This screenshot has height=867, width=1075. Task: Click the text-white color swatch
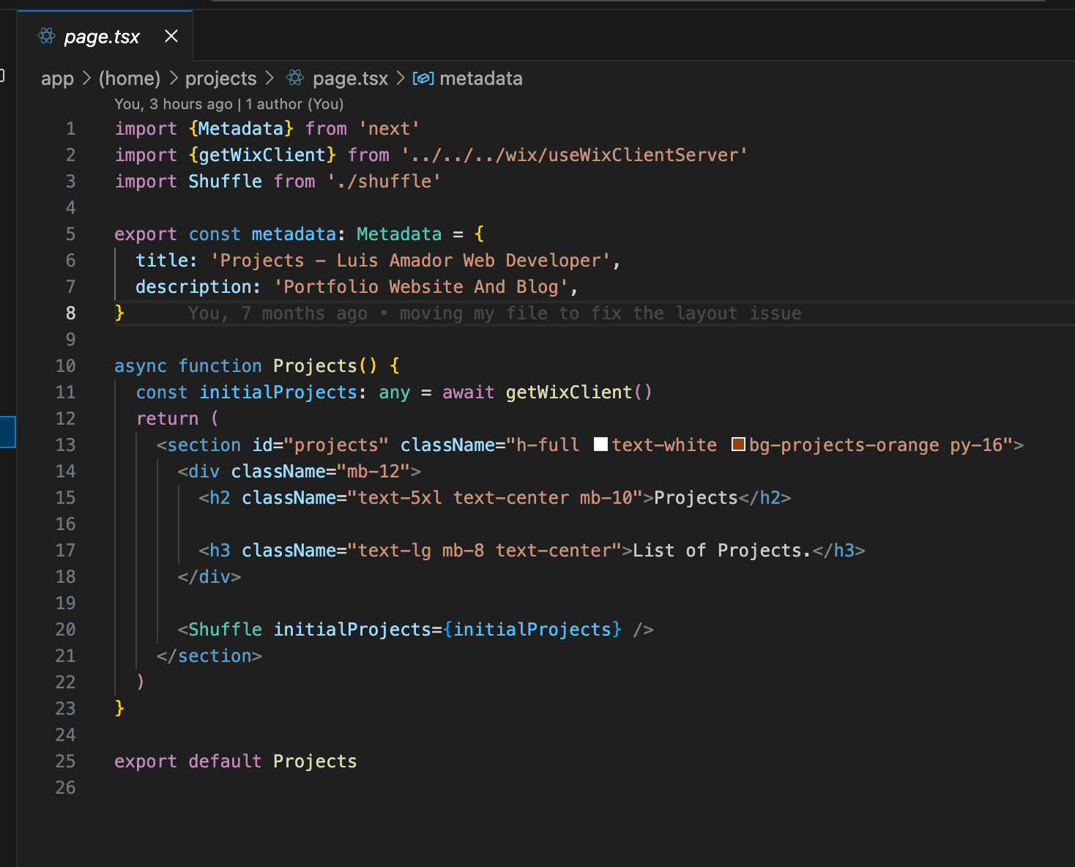600,444
